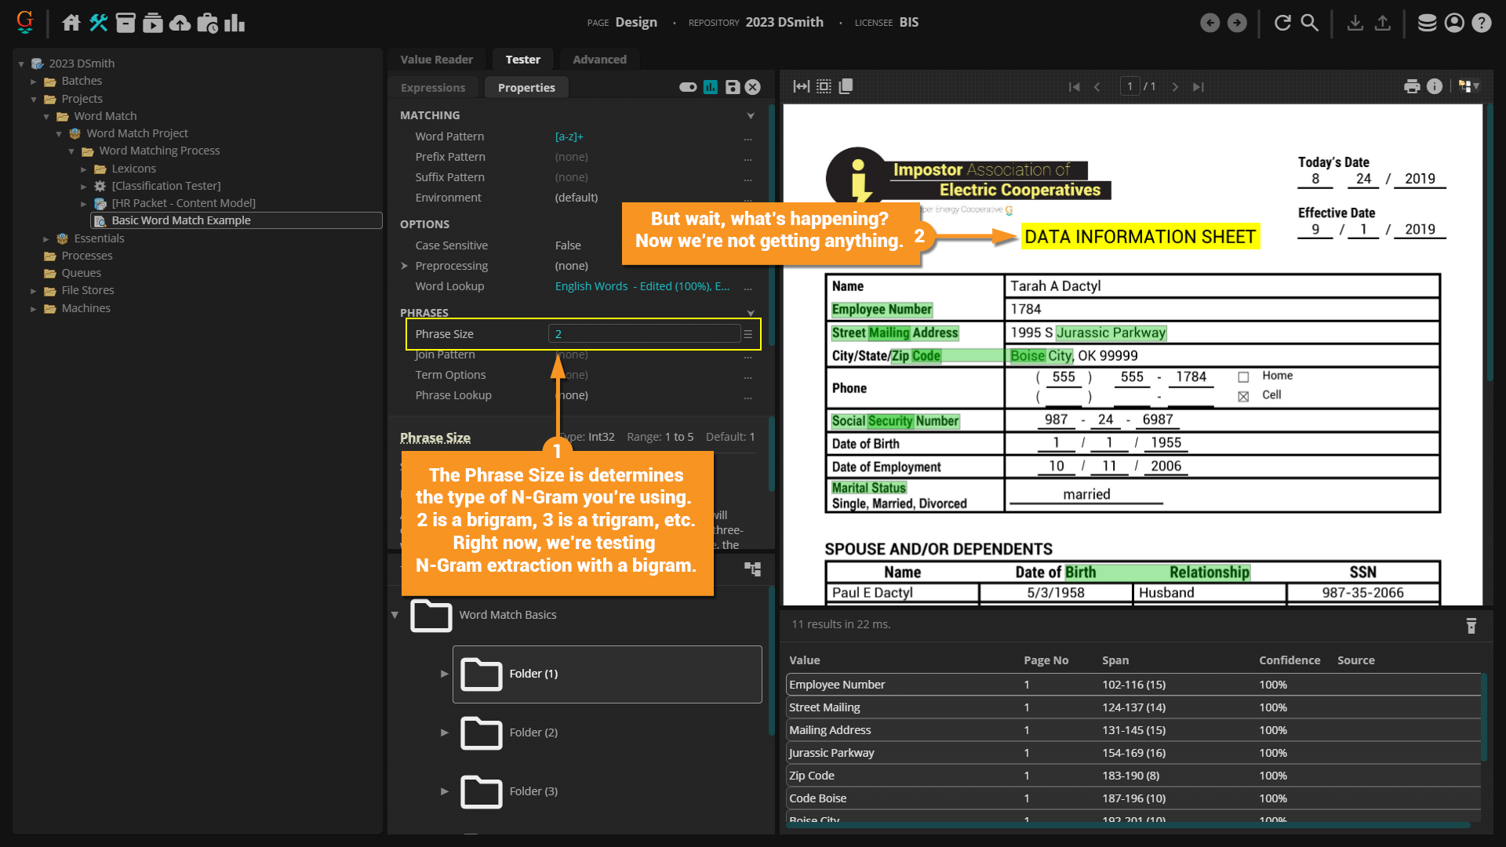Click the Phrase Size input field
Screen dimensions: 1506x847
[x=643, y=334]
